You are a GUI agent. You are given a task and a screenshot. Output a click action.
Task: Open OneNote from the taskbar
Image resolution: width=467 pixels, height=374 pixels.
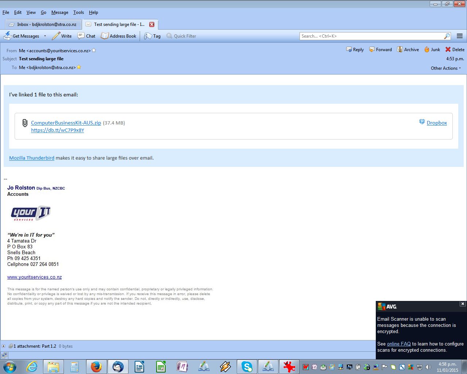(x=182, y=367)
